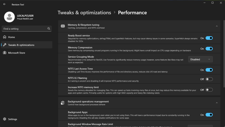This screenshot has height=127, width=225.
Task: Click the Settings gear icon
Action: 4,119
